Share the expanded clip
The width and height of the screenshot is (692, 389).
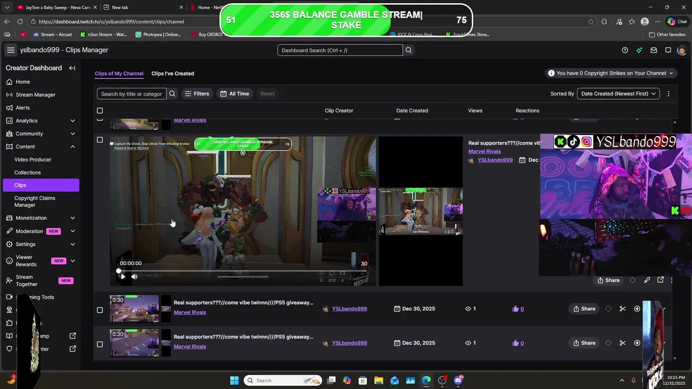(x=608, y=280)
